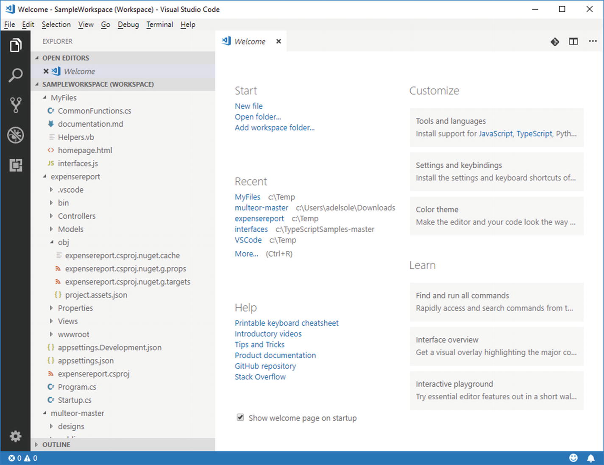Image resolution: width=604 pixels, height=465 pixels.
Task: Split the editor with the split icon
Action: pyautogui.click(x=573, y=42)
